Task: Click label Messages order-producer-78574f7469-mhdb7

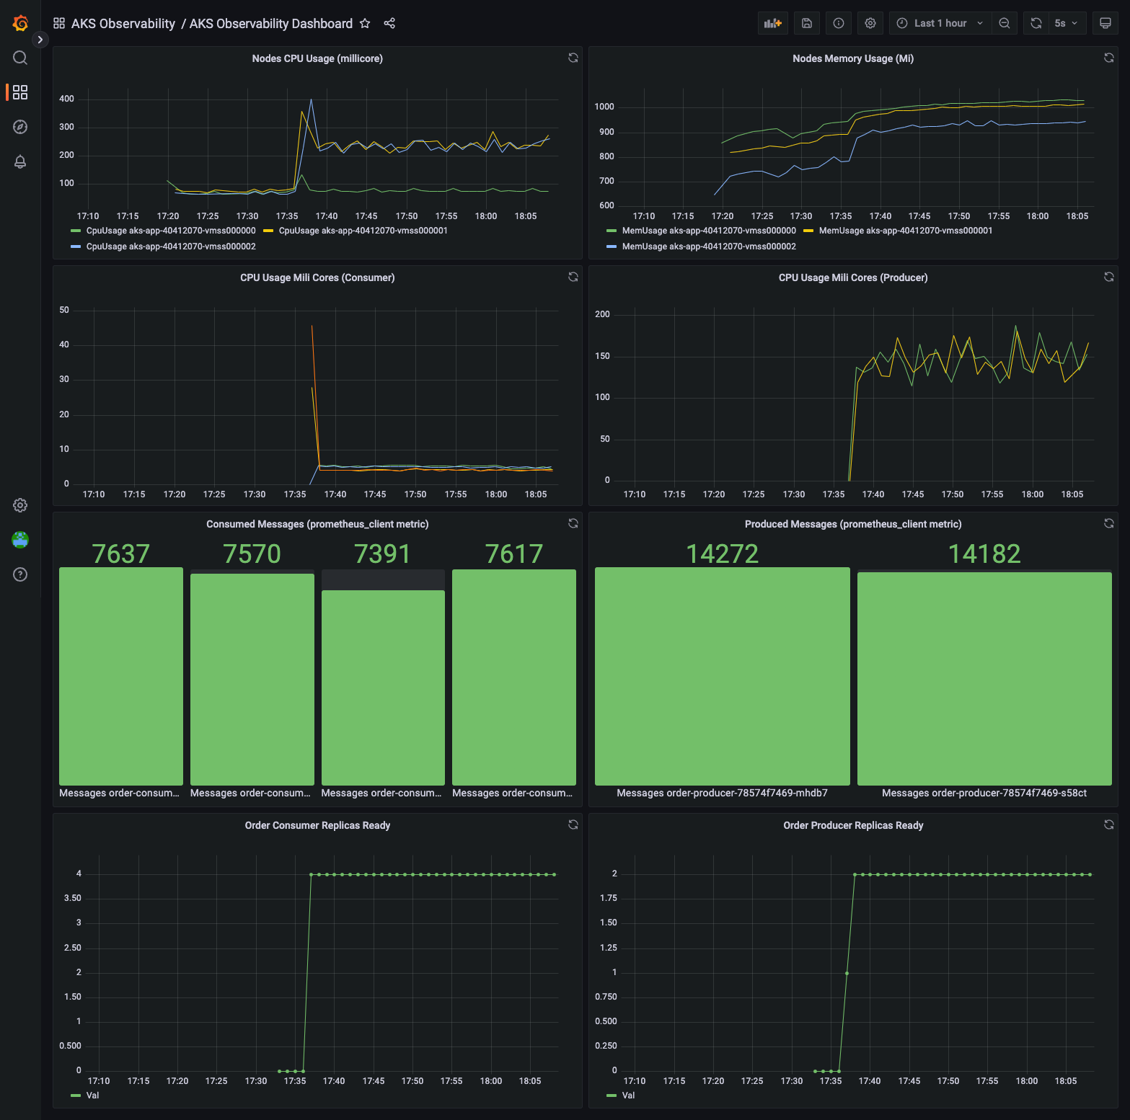Action: pyautogui.click(x=722, y=793)
